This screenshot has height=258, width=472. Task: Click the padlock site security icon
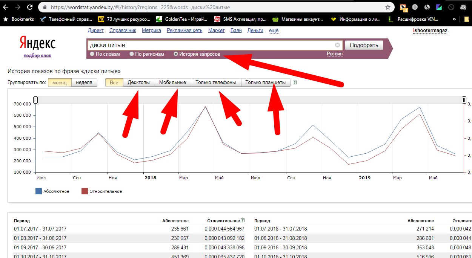click(45, 7)
